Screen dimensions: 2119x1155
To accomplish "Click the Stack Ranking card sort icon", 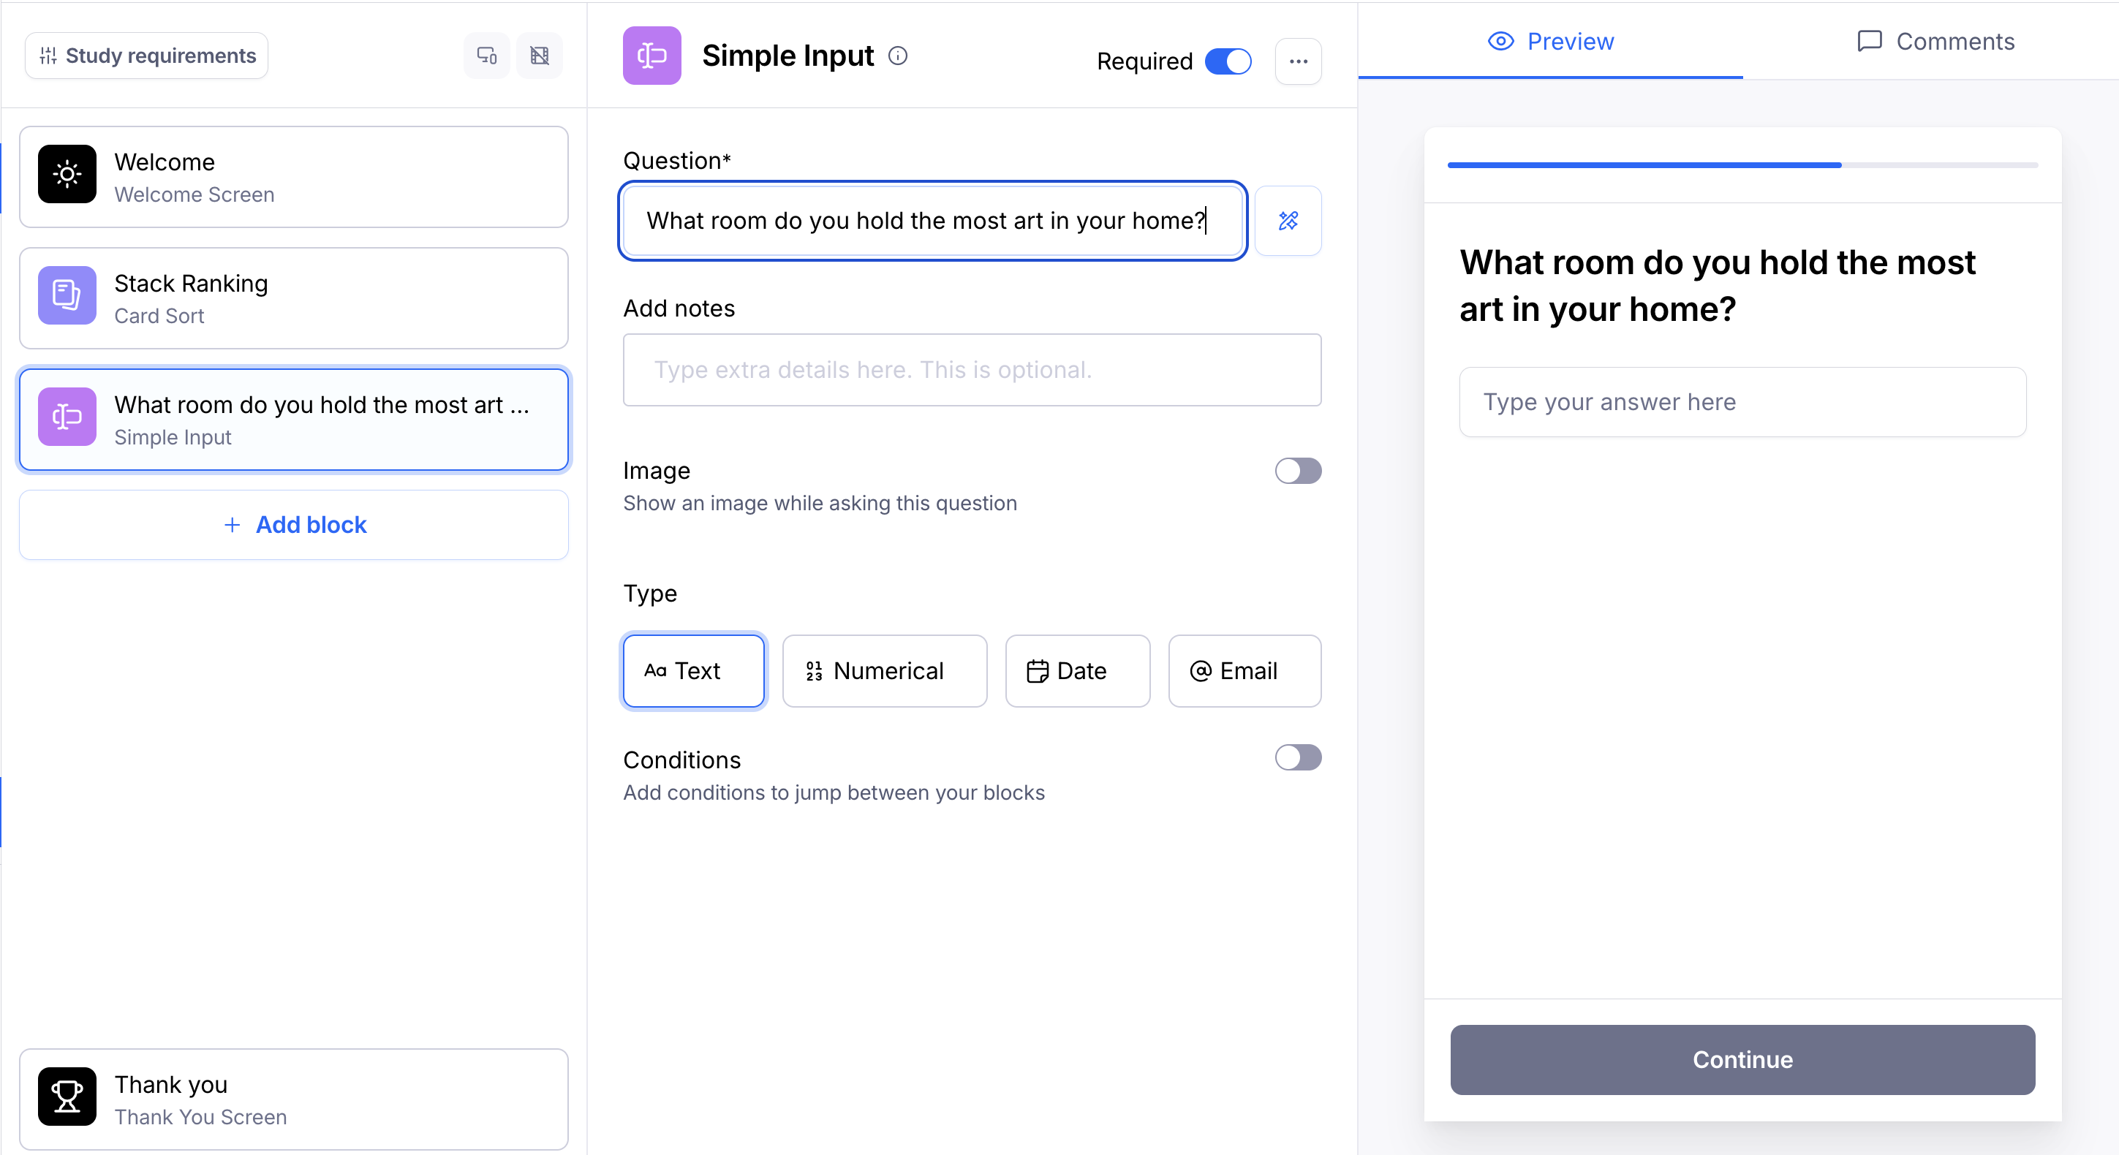I will (67, 295).
